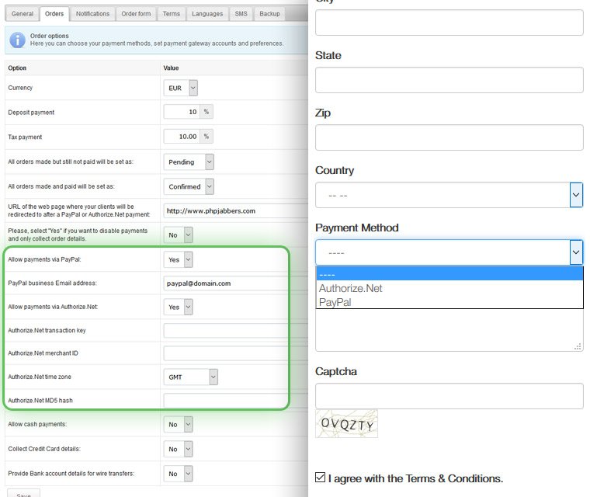Open Authorize.Net time zone GMT dropdown
This screenshot has width=590, height=497.
[x=190, y=377]
